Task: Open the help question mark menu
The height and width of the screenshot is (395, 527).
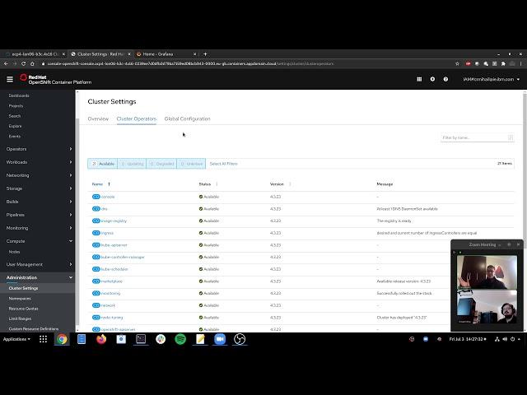Action: point(445,79)
